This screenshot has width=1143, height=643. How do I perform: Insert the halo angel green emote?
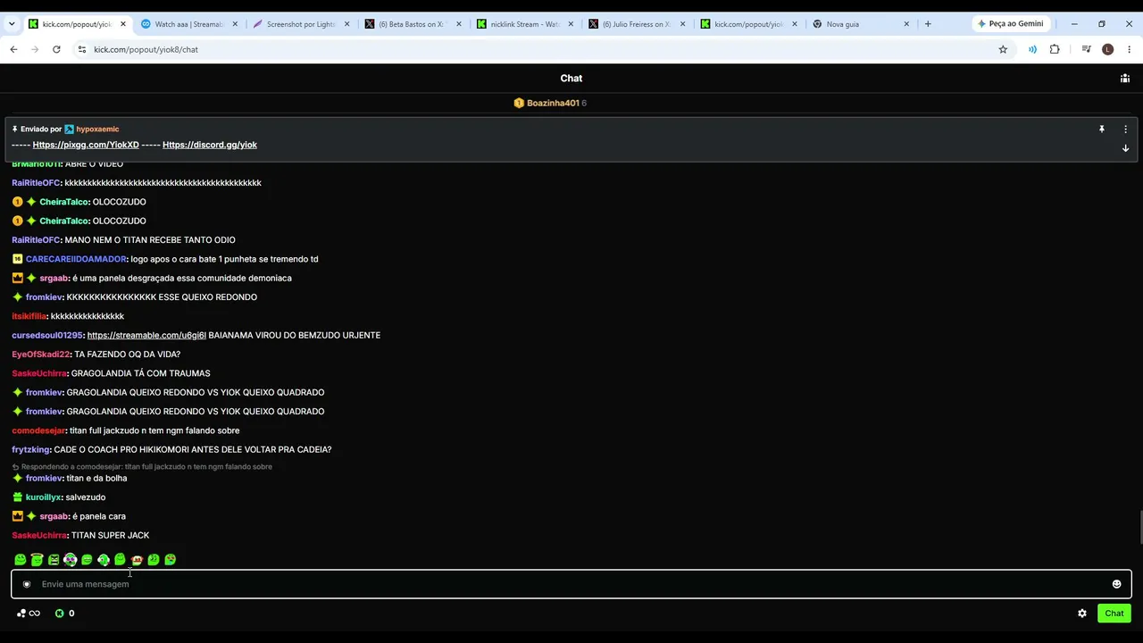tap(37, 560)
